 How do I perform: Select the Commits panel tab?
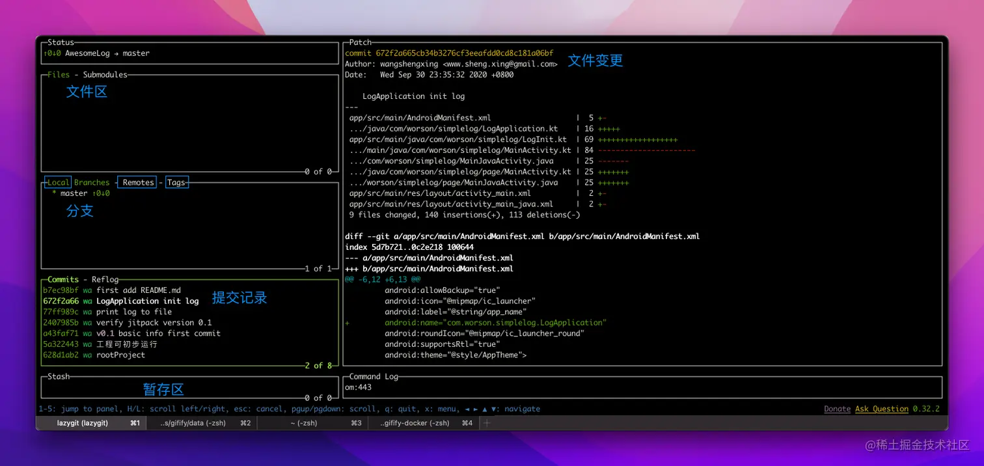pyautogui.click(x=63, y=280)
